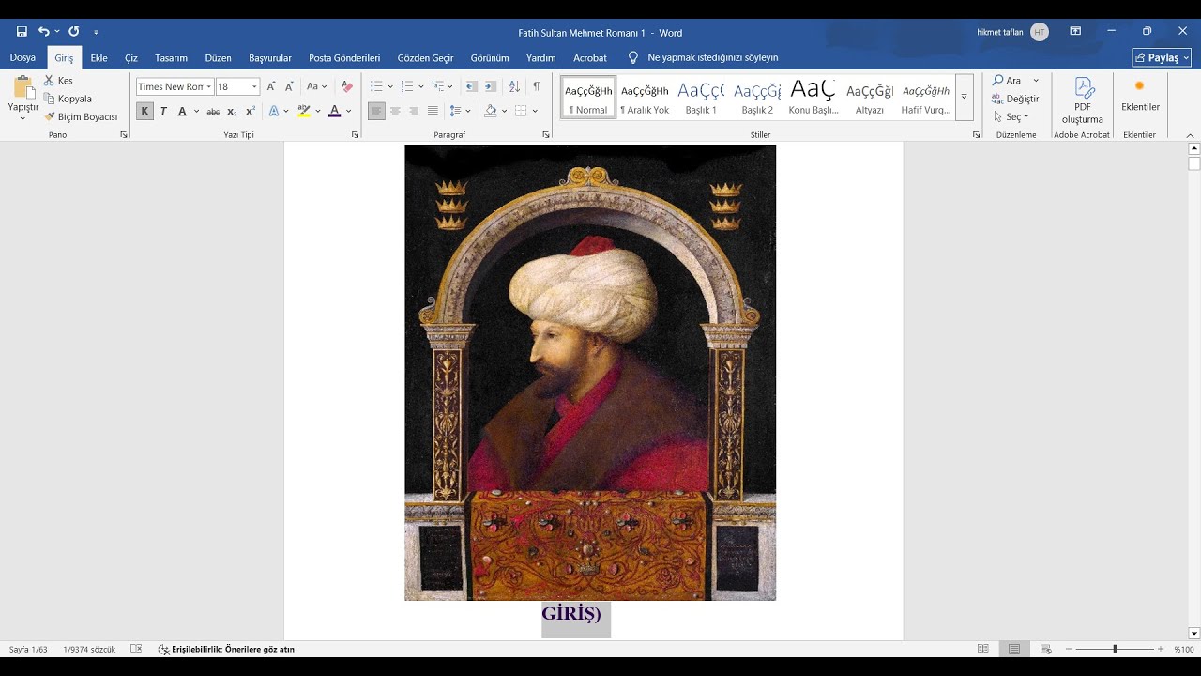Apply superscript formatting
Screen dimensions: 1201x676
pyautogui.click(x=251, y=111)
